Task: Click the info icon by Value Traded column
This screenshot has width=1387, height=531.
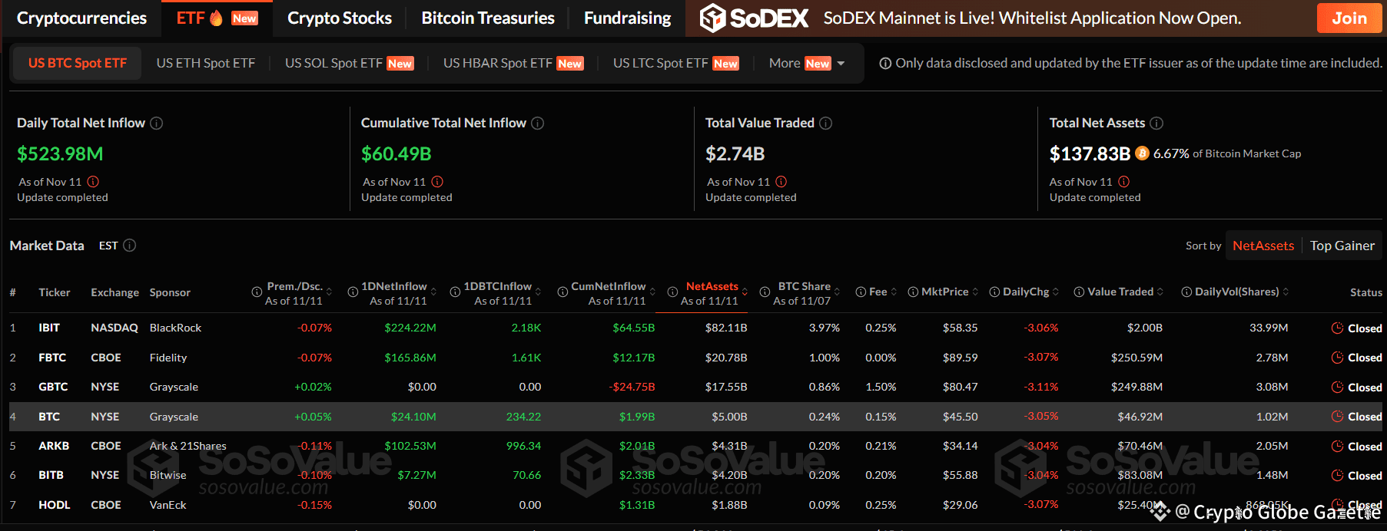Action: (1079, 292)
